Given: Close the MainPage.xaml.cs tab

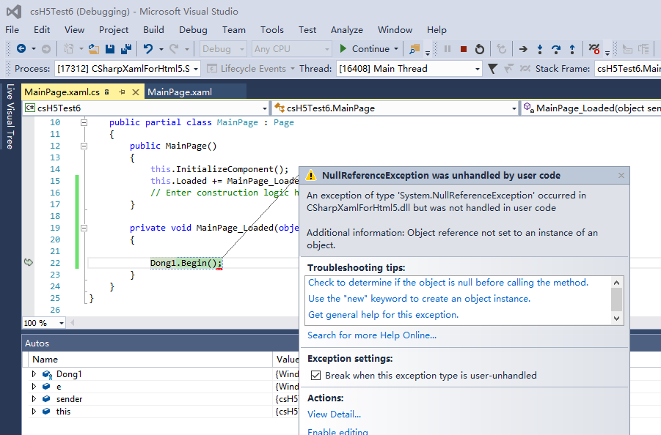Looking at the screenshot, I should (x=135, y=92).
